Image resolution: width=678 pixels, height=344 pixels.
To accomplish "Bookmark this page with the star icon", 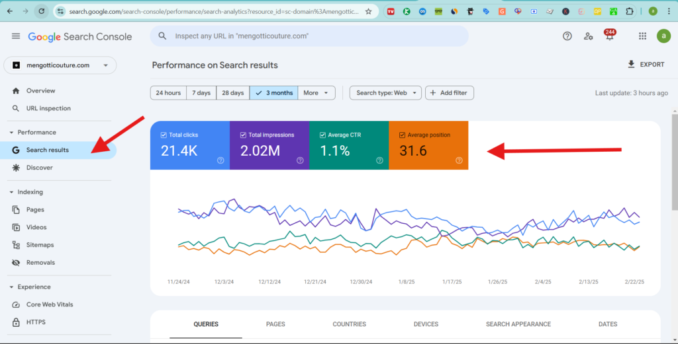I will point(368,12).
